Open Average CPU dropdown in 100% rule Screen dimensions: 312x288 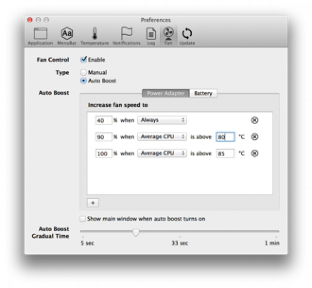(162, 153)
